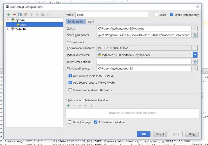
Task: Uncheck Add source roots to PYTHONPATH
Action: [70, 82]
